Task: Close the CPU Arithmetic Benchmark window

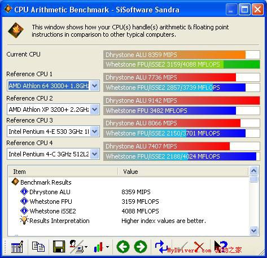Action: [x=257, y=9]
